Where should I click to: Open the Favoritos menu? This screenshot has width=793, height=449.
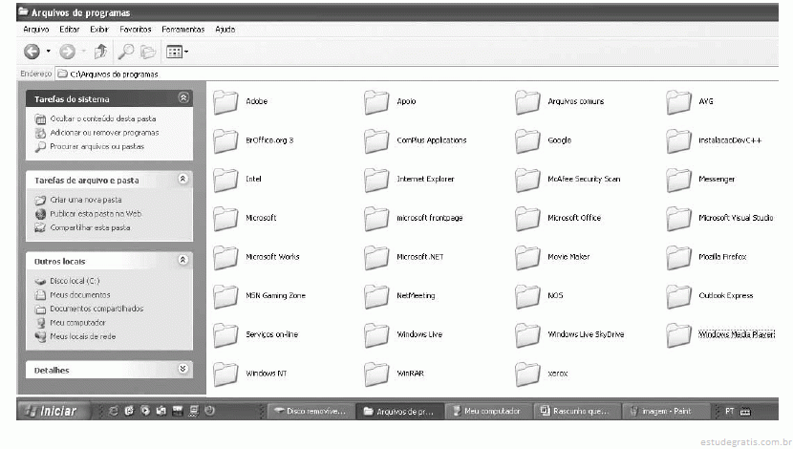(x=136, y=30)
